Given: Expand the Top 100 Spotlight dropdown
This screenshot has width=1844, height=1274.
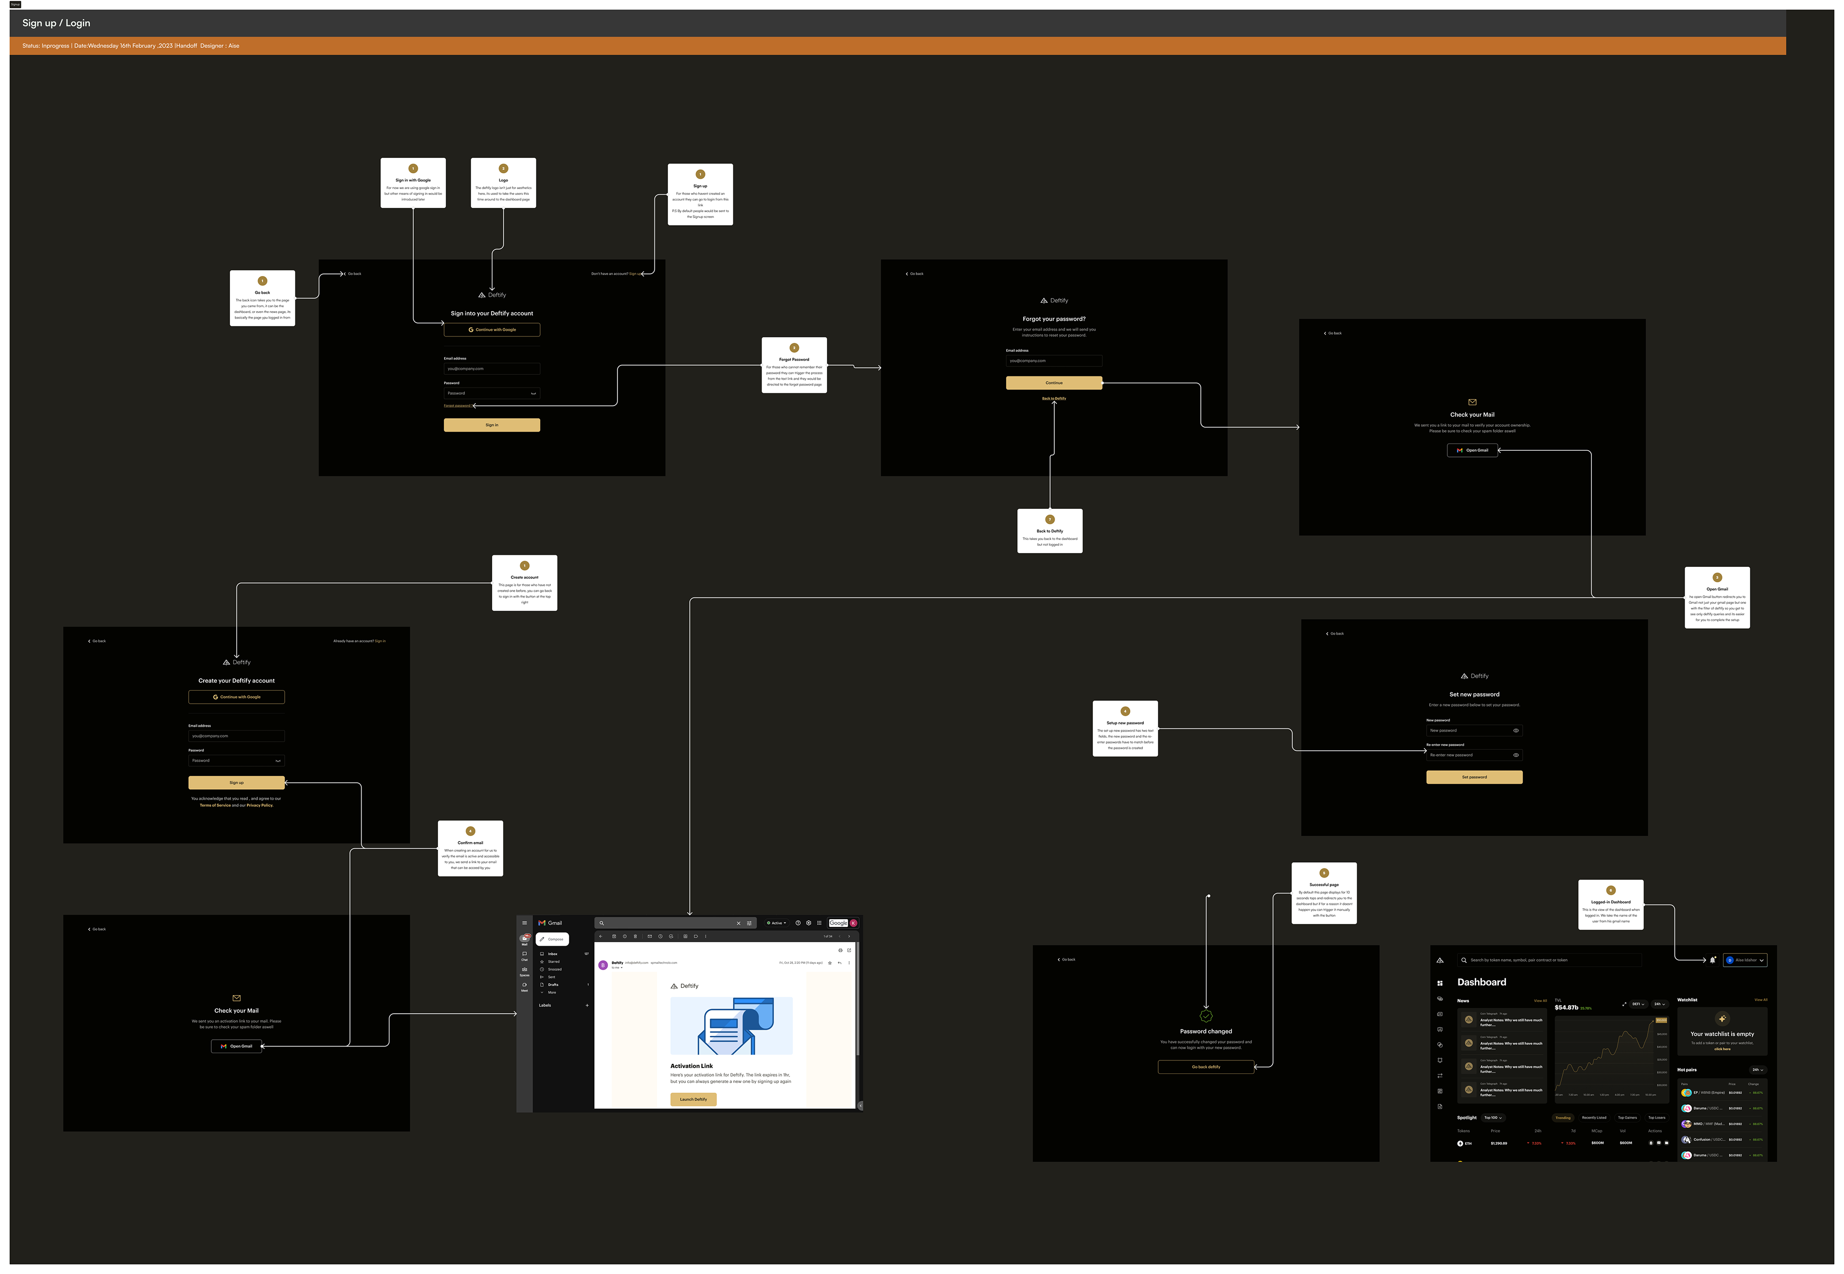Looking at the screenshot, I should (1492, 1118).
